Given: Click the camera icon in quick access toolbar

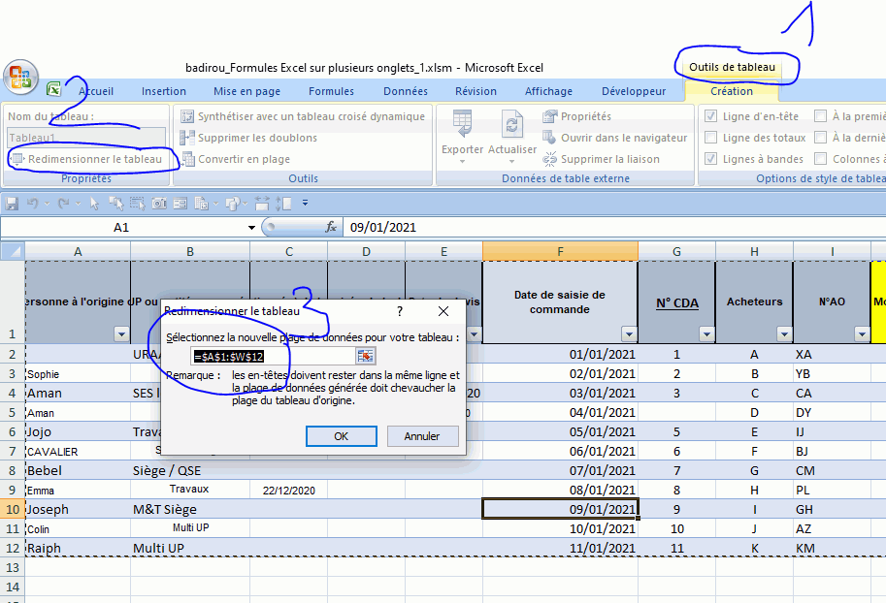Looking at the screenshot, I should click(159, 204).
